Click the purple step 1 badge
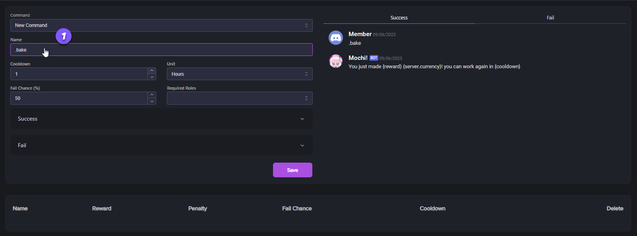The image size is (637, 236). 64,36
